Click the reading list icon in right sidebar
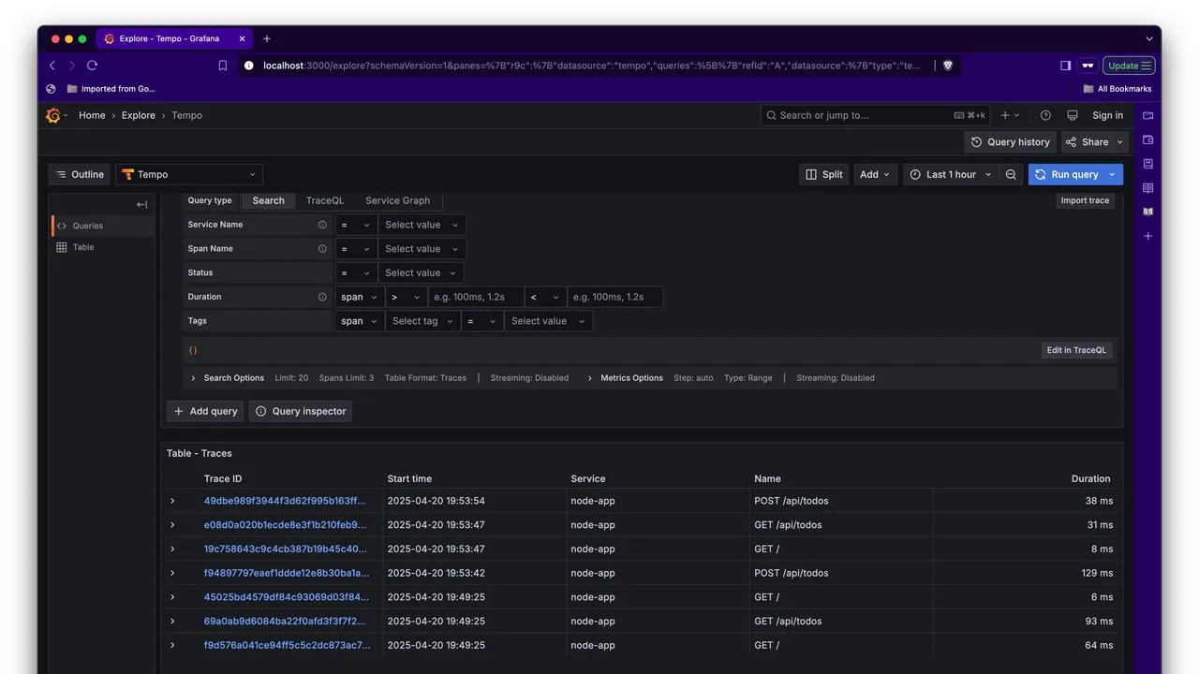The height and width of the screenshot is (674, 1199). (1148, 188)
